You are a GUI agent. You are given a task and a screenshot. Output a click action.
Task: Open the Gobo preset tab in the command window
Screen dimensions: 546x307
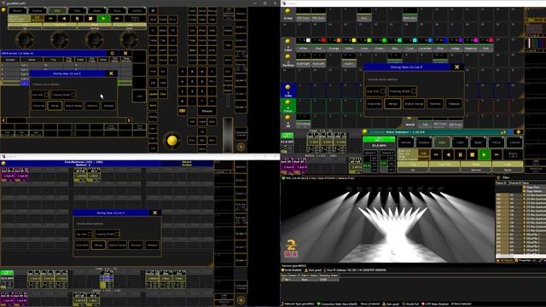(x=57, y=11)
